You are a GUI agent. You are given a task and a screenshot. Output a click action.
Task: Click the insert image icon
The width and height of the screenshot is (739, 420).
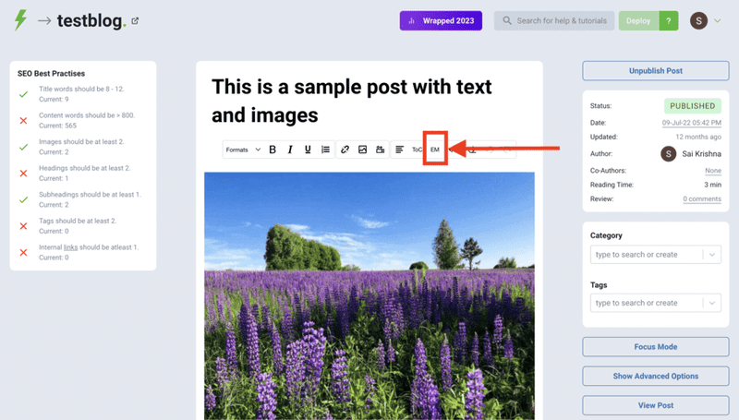click(x=363, y=150)
